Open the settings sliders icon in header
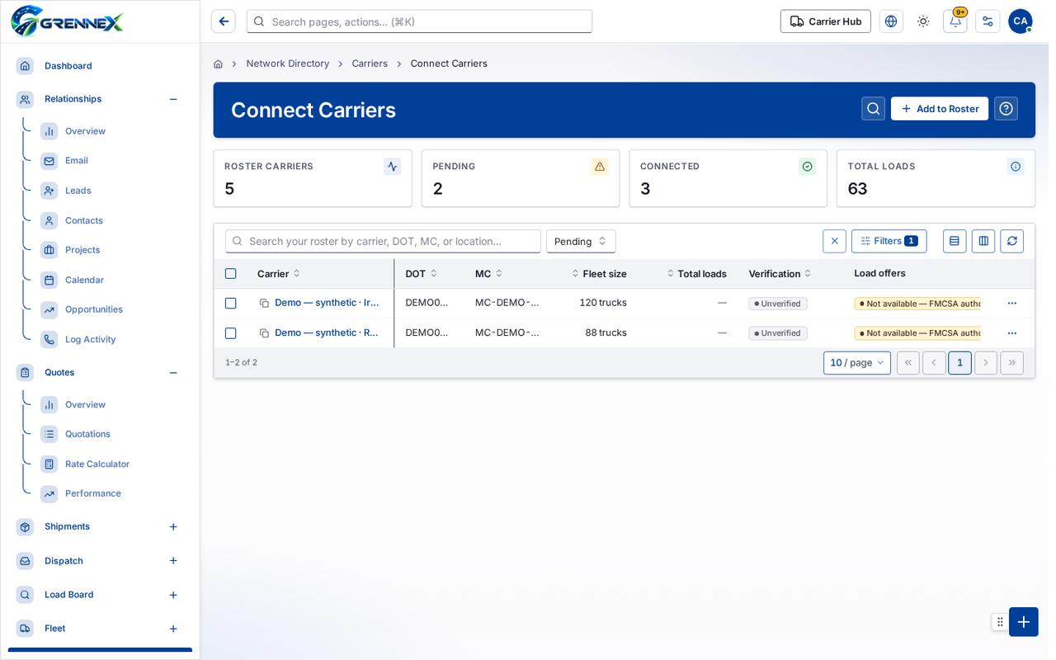This screenshot has height=660, width=1056. (988, 21)
